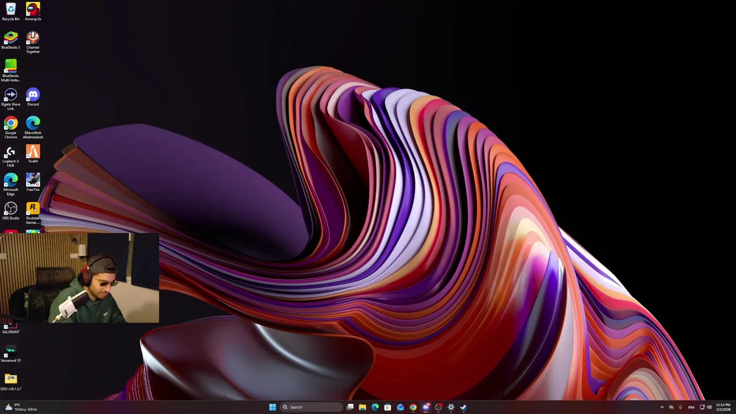This screenshot has width=736, height=414.
Task: Open the Windows Start menu
Action: coord(272,407)
